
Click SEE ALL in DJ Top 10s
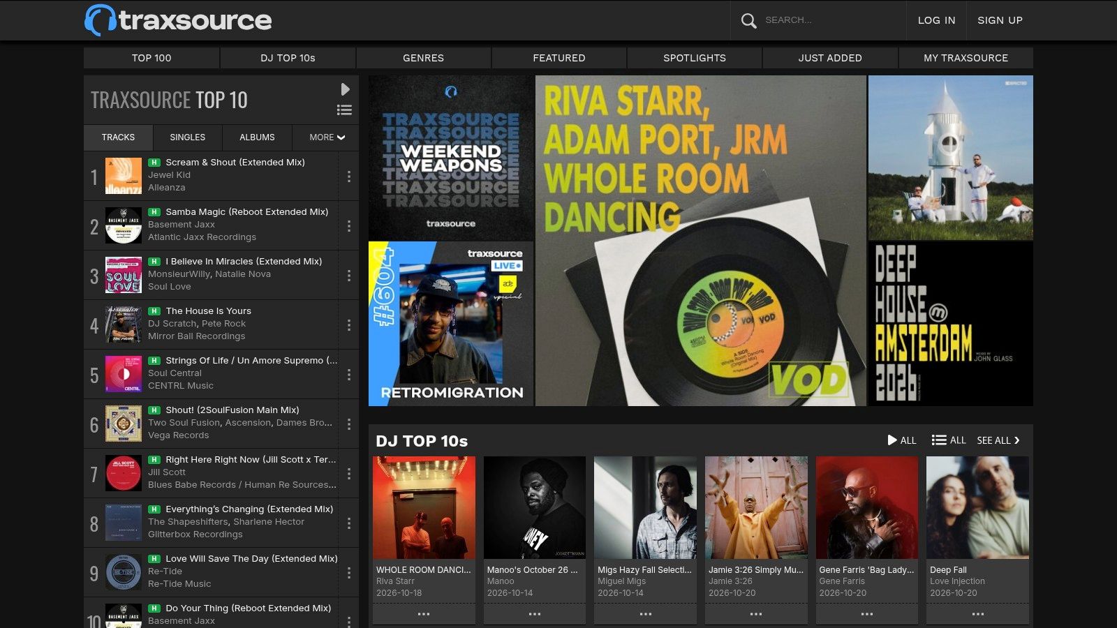pos(998,440)
